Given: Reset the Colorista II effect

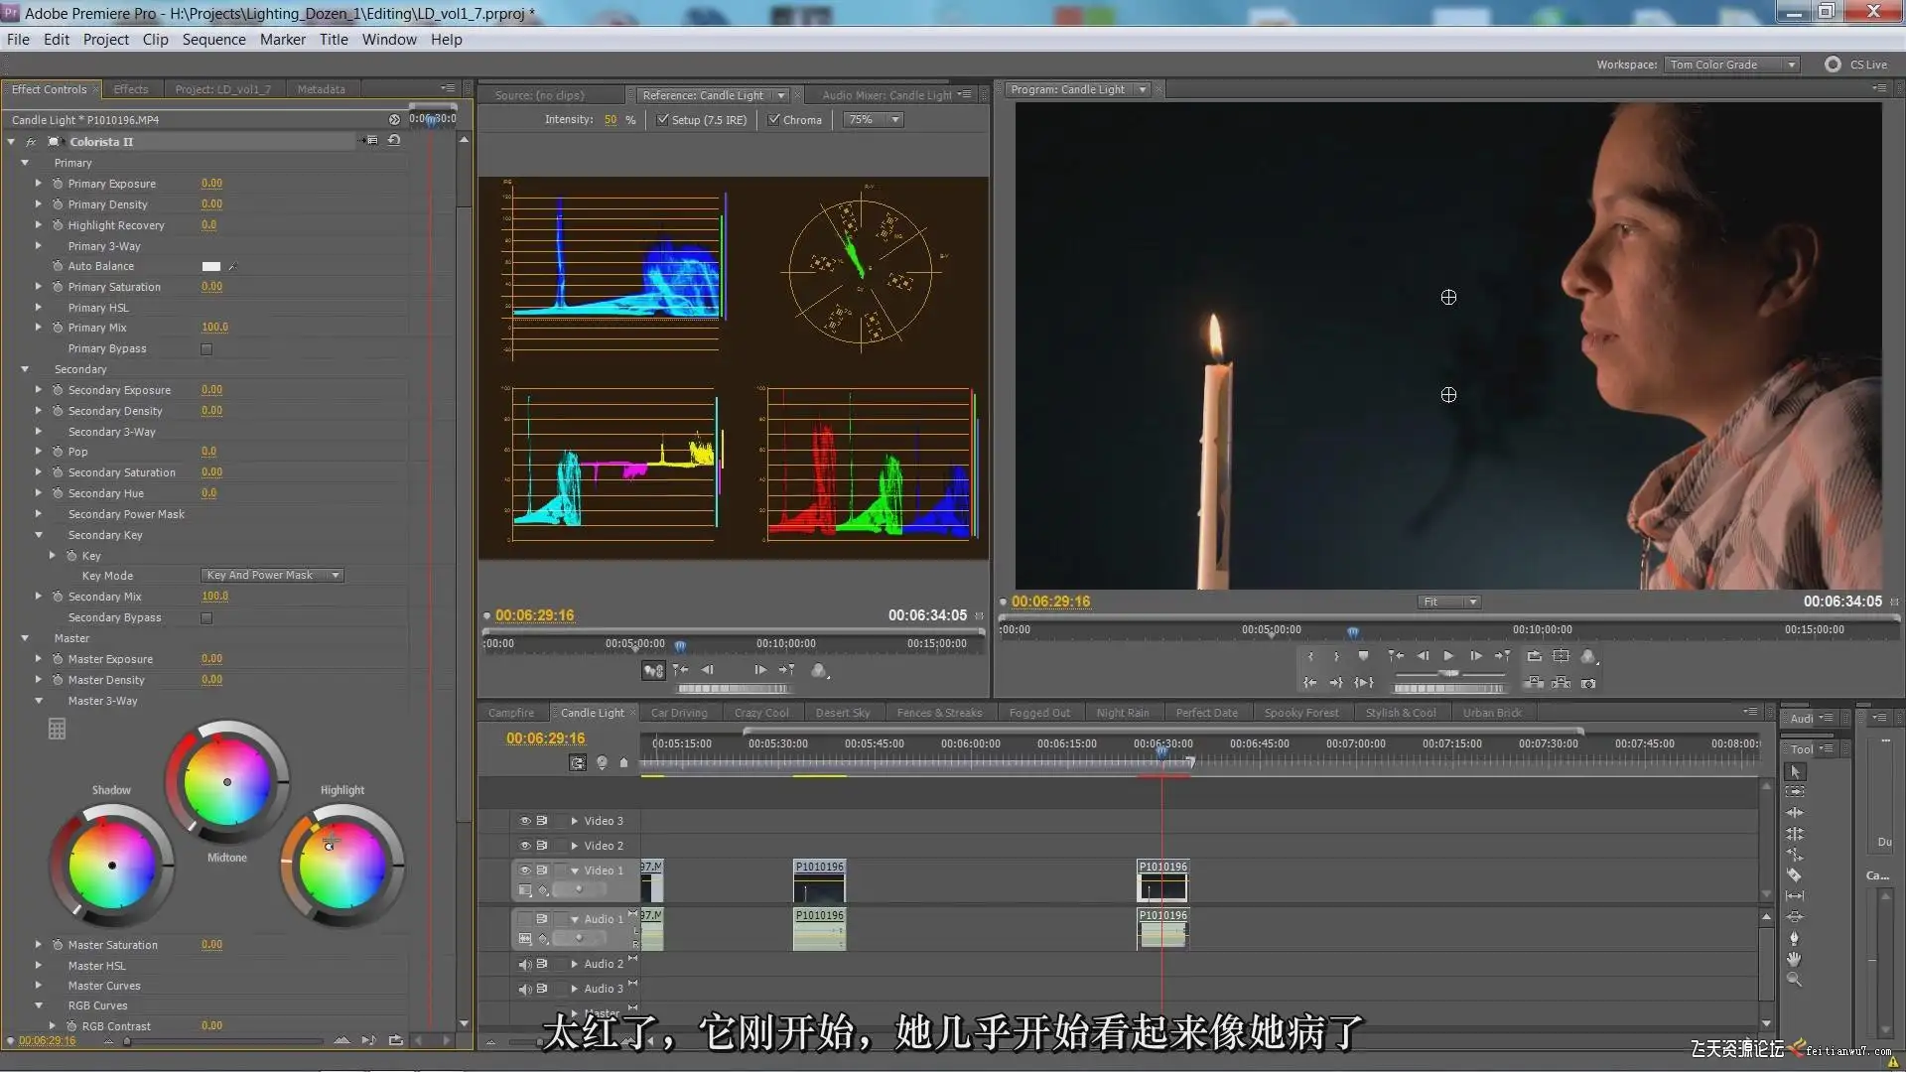Looking at the screenshot, I should coord(394,141).
